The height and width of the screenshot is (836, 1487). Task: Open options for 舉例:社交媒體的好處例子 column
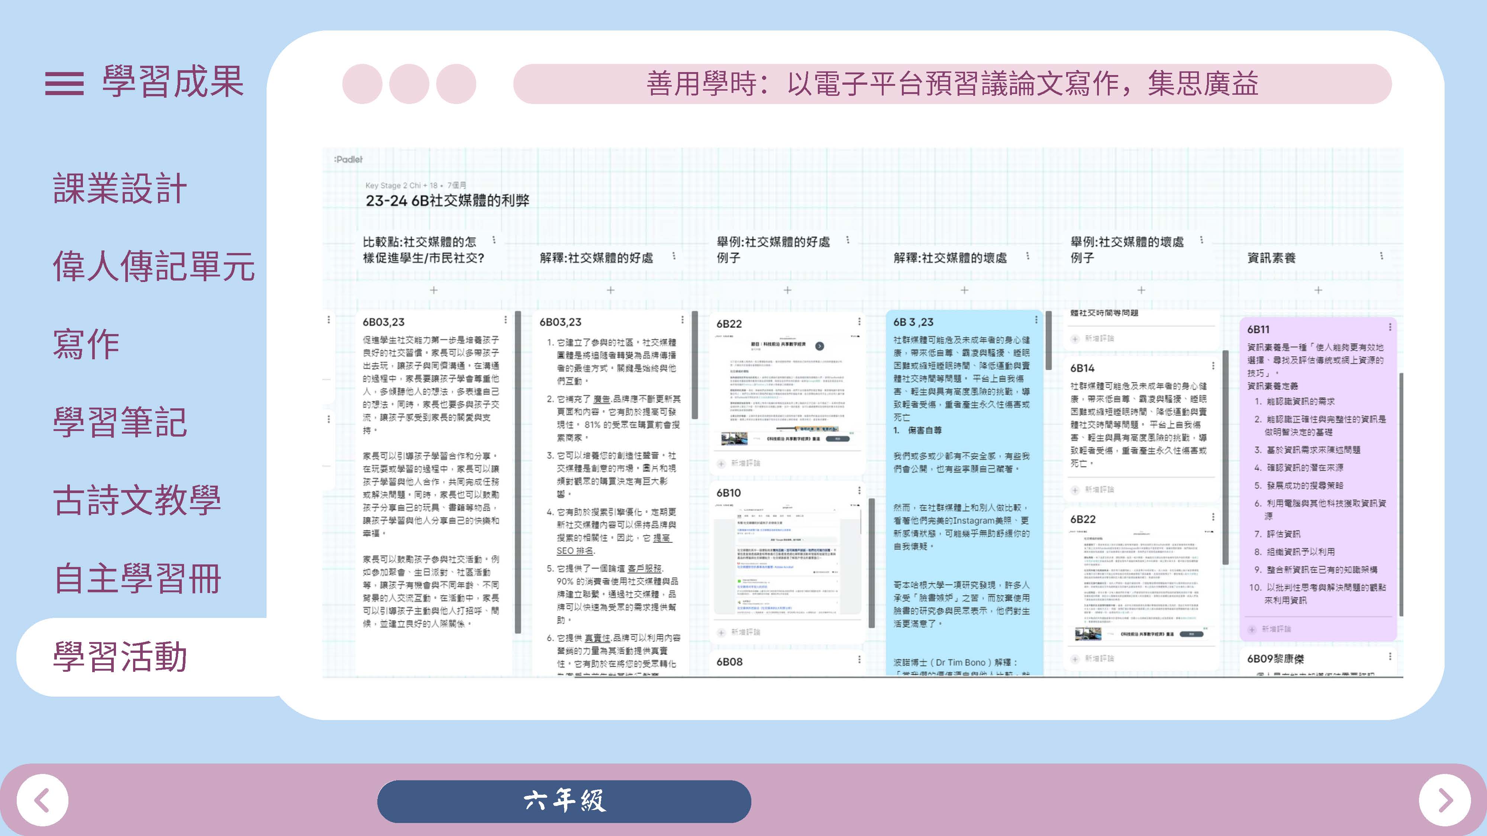pyautogui.click(x=848, y=239)
